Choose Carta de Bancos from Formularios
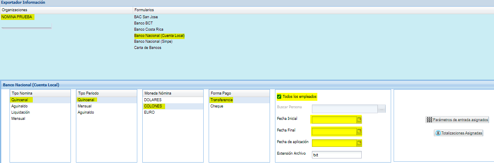This screenshot has width=494, height=163. (148, 48)
